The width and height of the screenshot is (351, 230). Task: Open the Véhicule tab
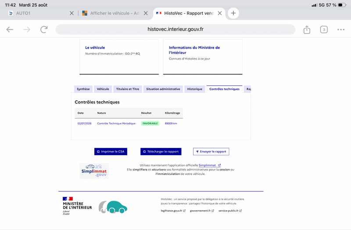pyautogui.click(x=103, y=89)
